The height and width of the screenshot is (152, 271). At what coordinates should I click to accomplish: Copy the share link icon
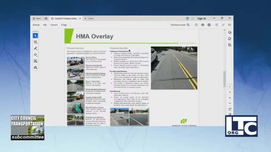[223, 25]
